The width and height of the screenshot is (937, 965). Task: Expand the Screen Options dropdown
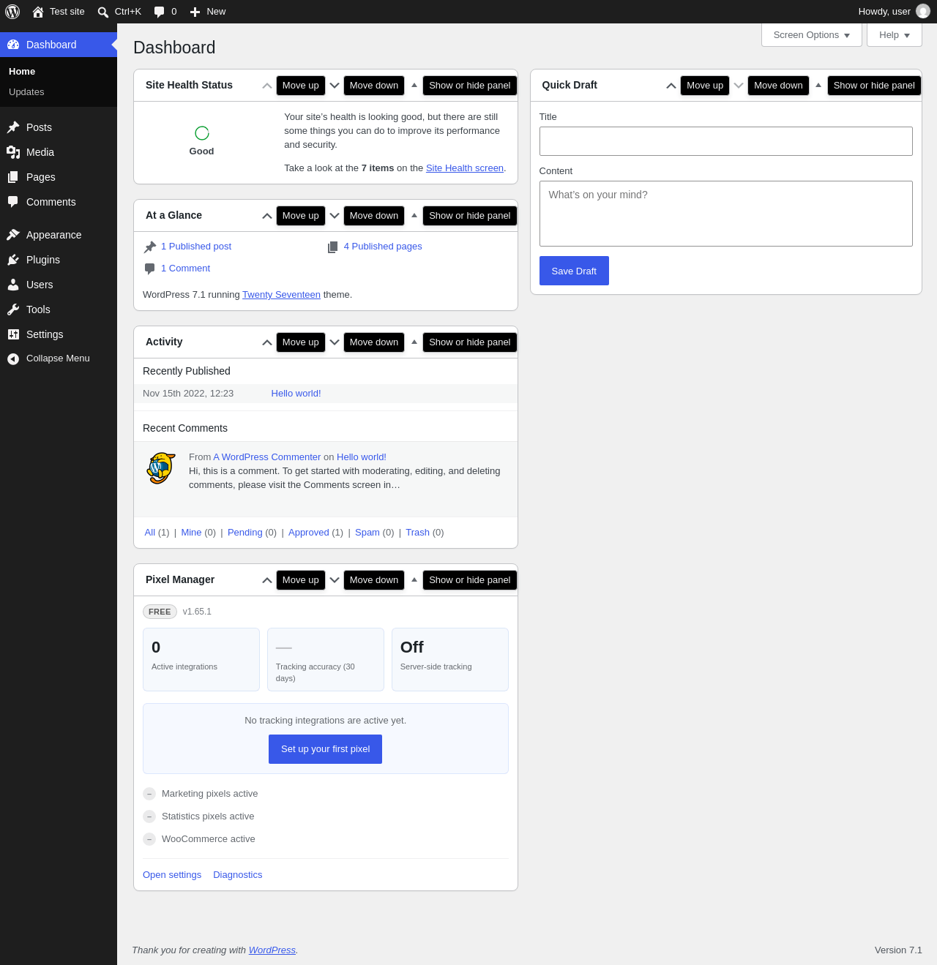[x=812, y=35]
